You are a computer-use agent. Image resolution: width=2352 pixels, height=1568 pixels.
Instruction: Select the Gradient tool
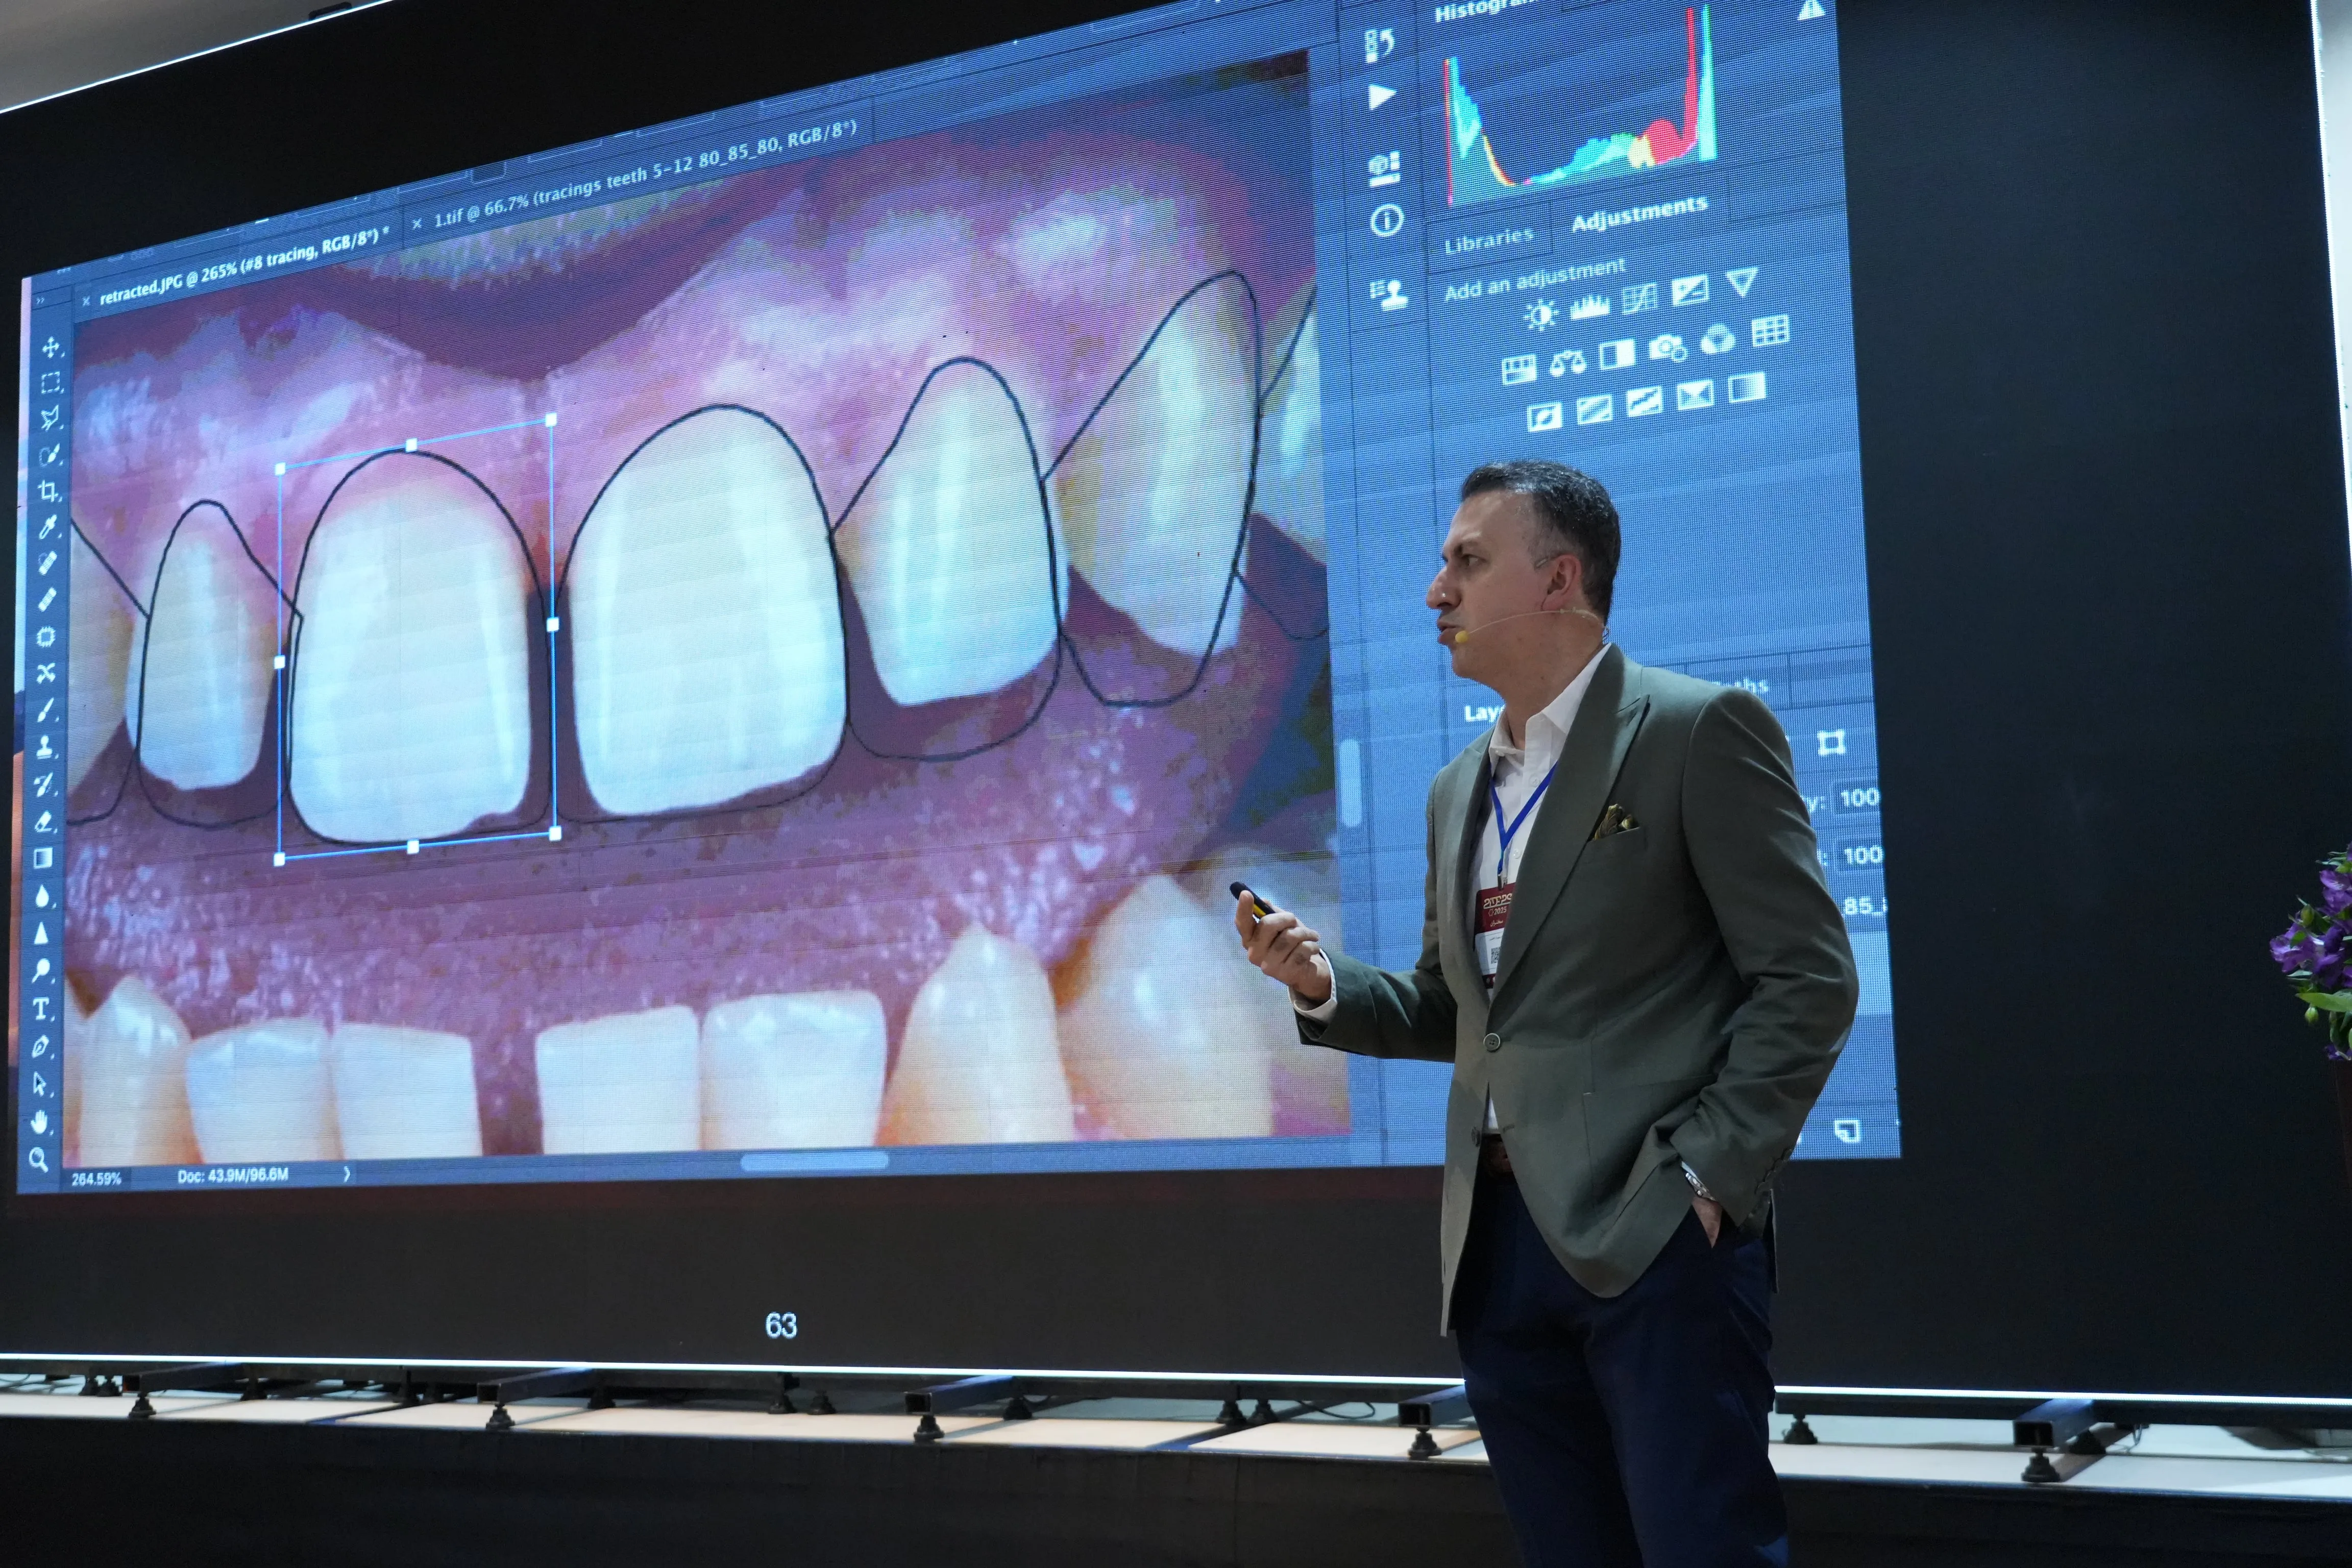43,858
